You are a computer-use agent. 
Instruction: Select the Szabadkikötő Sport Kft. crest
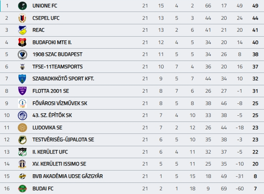[22, 79]
